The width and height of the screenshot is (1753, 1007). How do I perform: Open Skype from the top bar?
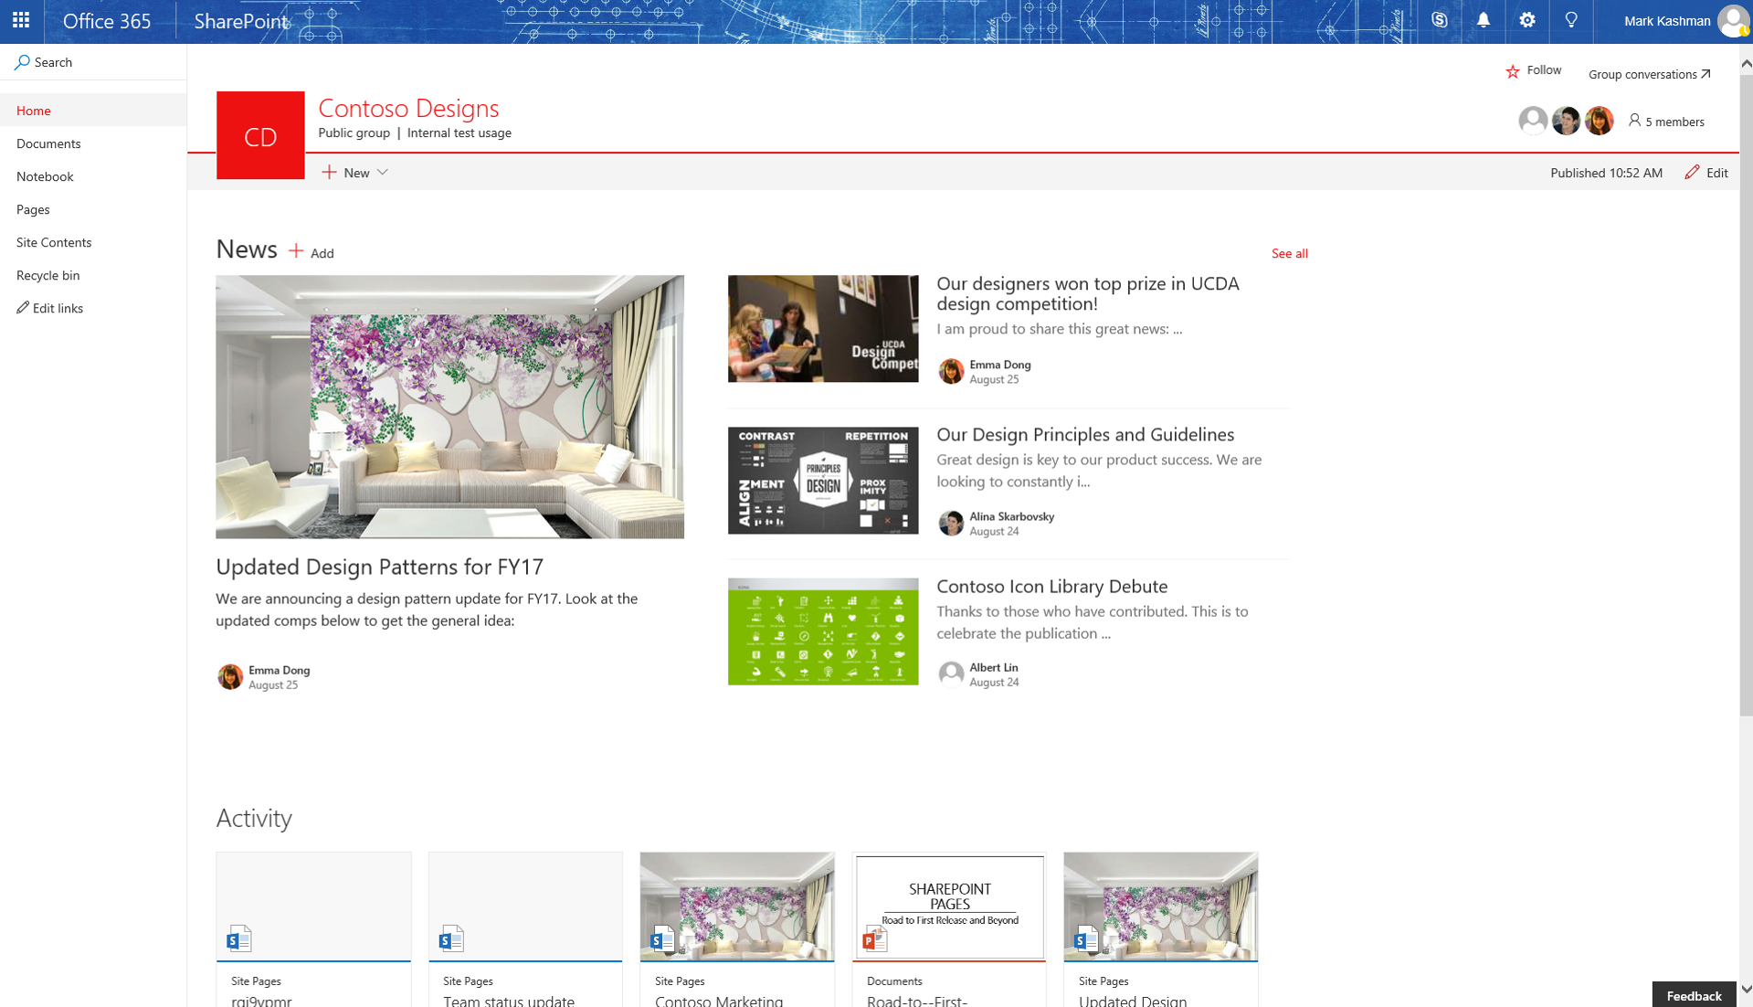pos(1439,20)
